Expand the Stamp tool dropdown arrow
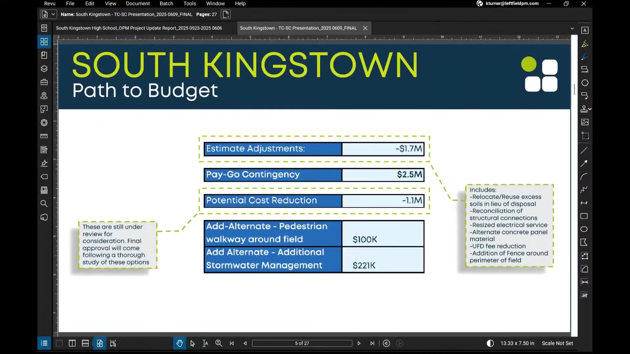The width and height of the screenshot is (630, 354). point(590,109)
